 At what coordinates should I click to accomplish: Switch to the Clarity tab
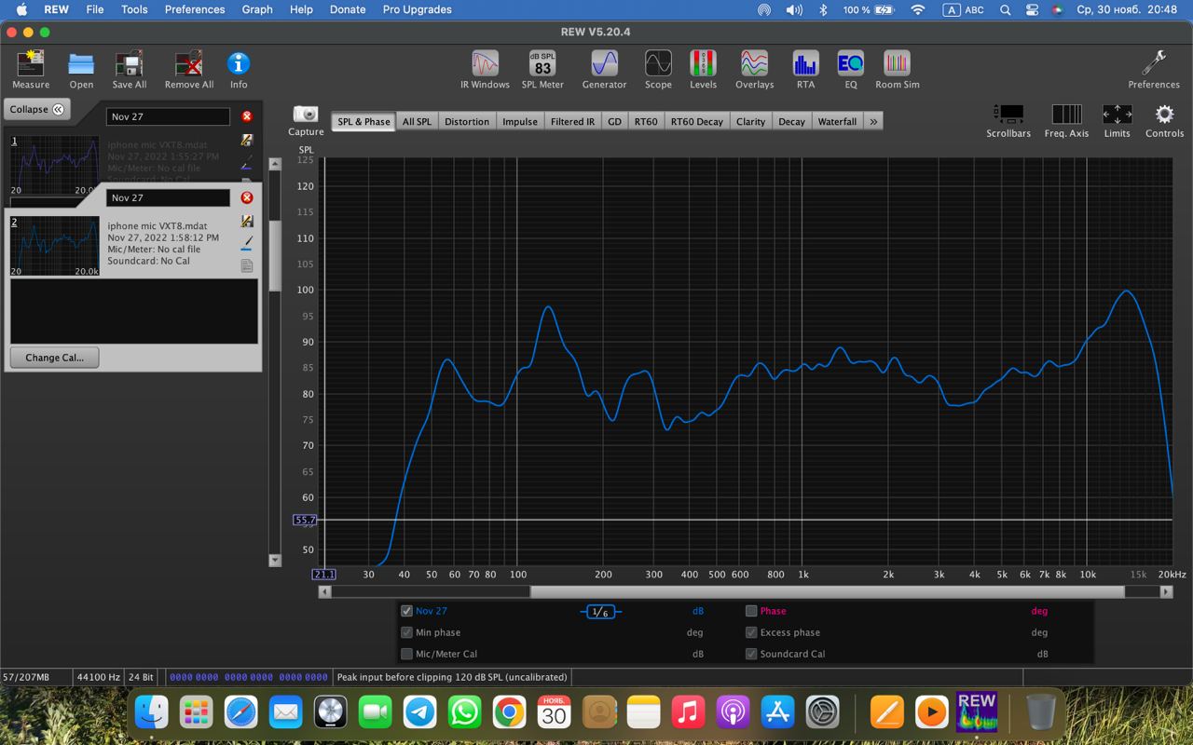coord(750,121)
